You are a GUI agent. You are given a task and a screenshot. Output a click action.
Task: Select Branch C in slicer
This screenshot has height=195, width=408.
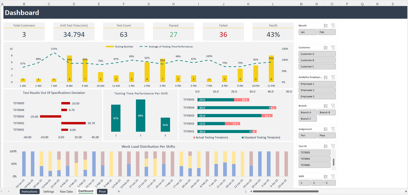click(x=308, y=119)
